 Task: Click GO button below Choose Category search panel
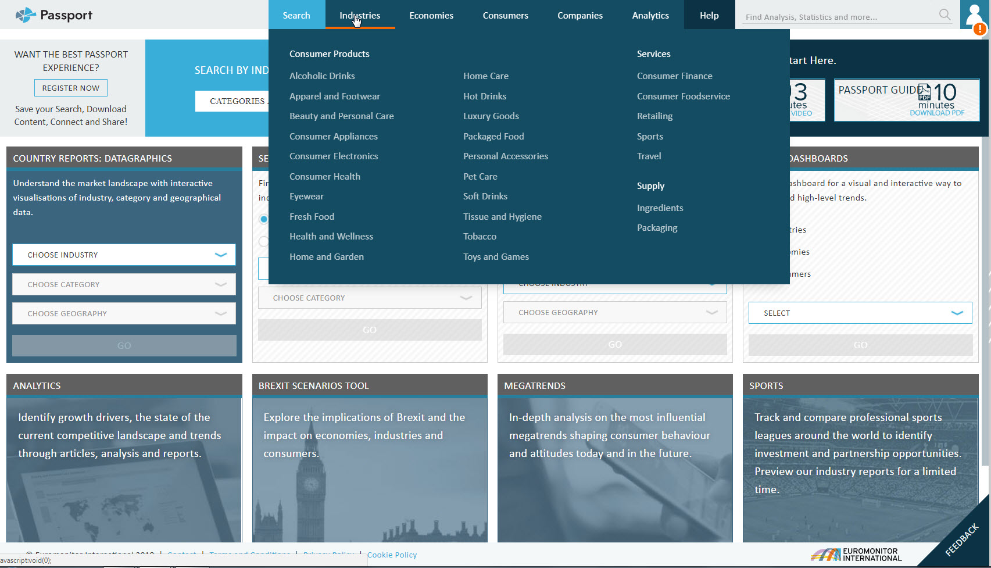[x=370, y=330]
